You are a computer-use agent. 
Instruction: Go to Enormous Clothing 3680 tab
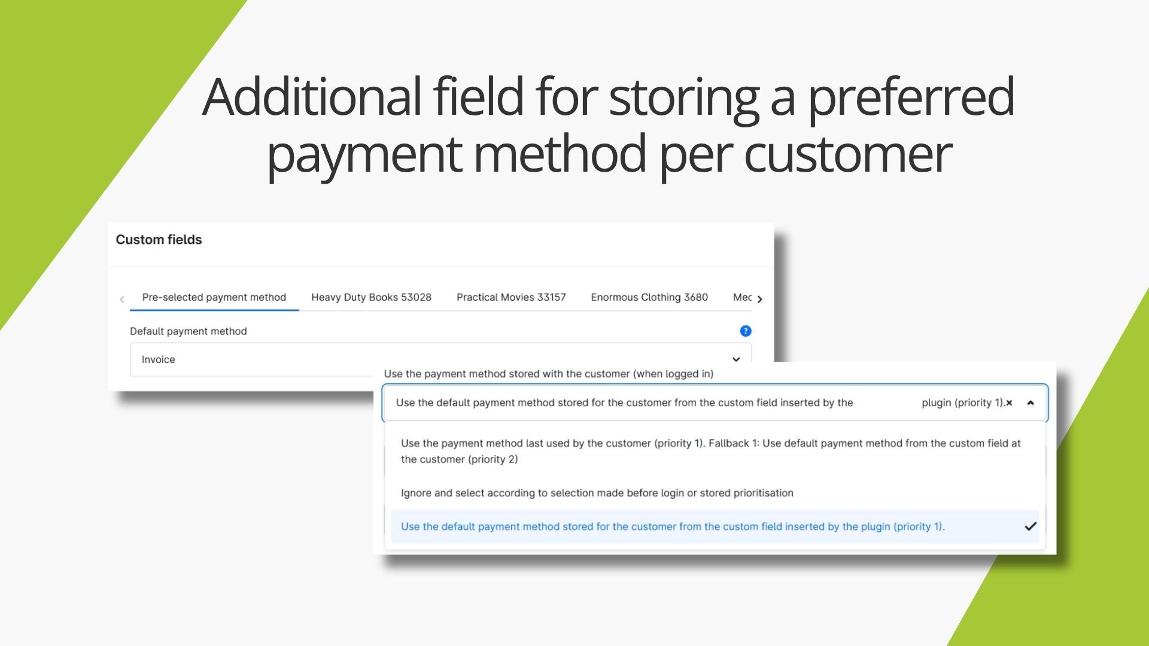click(x=649, y=297)
